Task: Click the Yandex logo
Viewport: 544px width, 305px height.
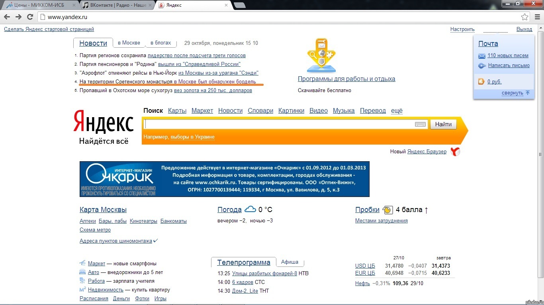Action: click(104, 121)
